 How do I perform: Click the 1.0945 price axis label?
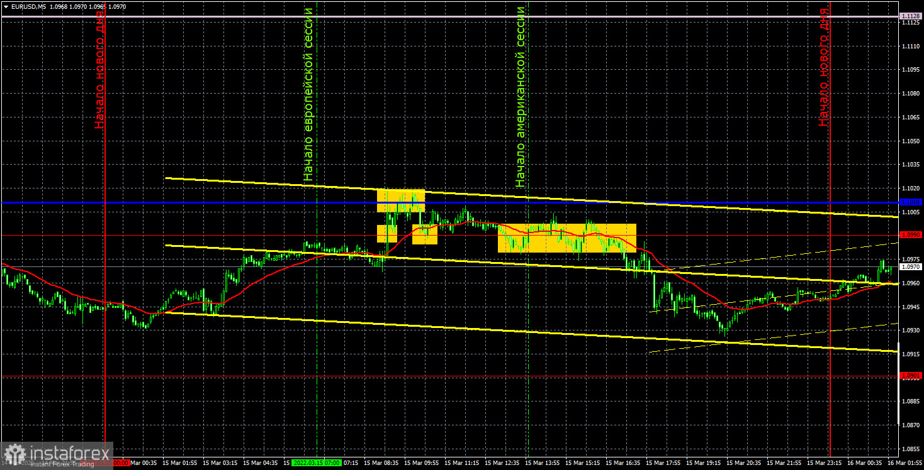pyautogui.click(x=911, y=307)
